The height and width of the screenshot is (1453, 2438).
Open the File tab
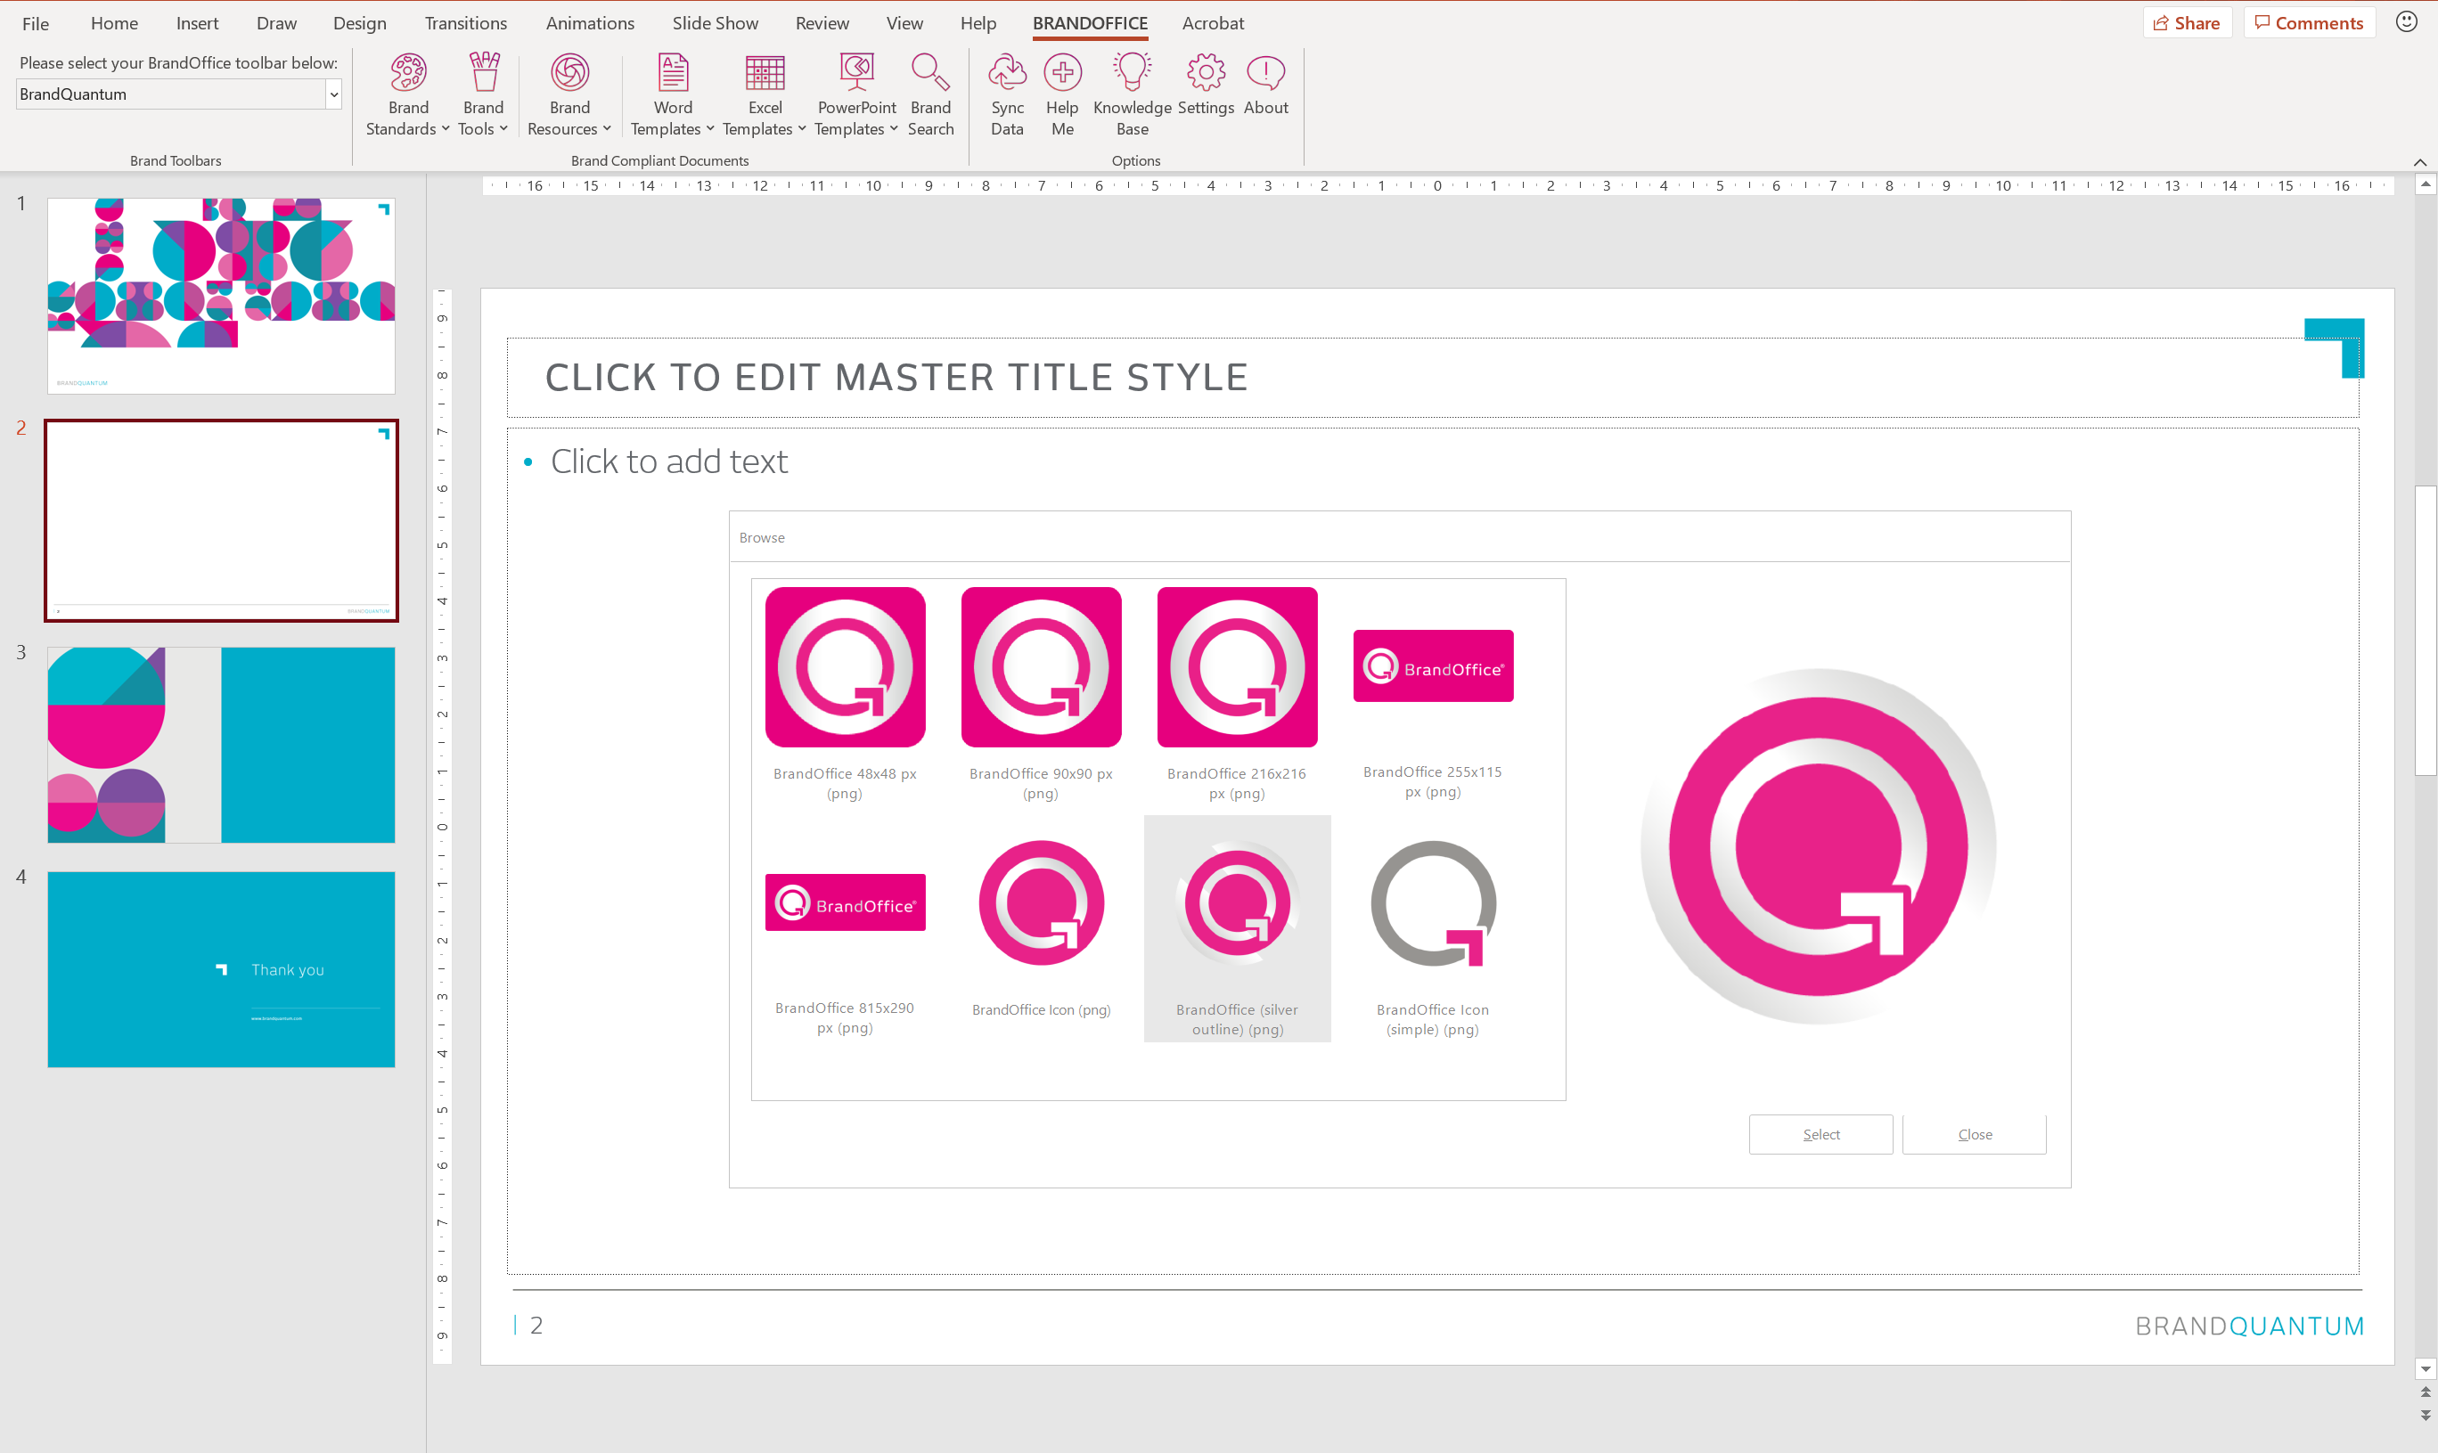(36, 22)
